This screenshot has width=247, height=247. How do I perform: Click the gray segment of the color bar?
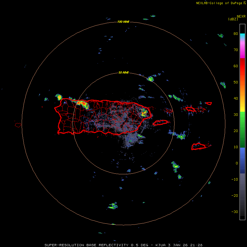coord(242,195)
